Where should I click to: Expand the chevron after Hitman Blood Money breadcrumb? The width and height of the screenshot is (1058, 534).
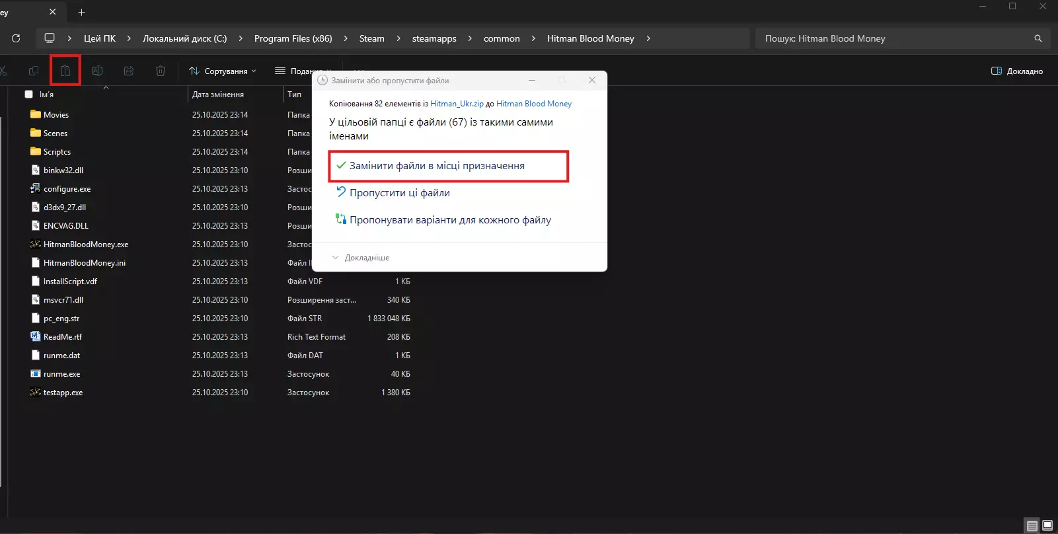click(x=648, y=38)
